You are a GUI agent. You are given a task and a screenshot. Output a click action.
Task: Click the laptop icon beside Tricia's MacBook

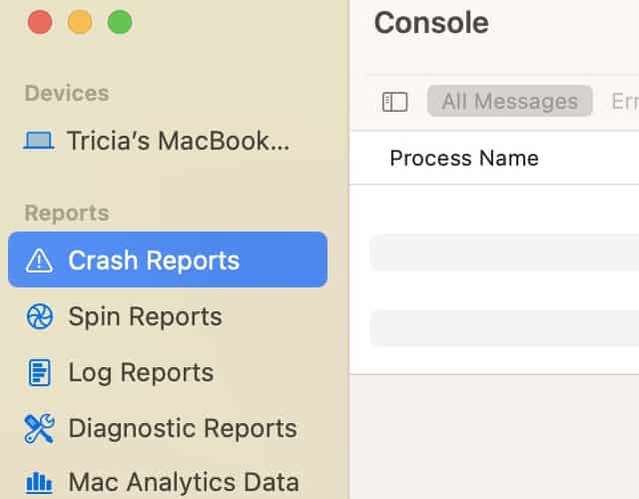(x=39, y=141)
